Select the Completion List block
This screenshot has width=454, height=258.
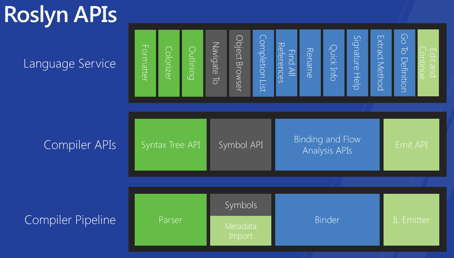tap(263, 63)
